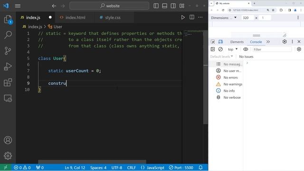Close unsaved index.js tab dot

click(x=50, y=17)
